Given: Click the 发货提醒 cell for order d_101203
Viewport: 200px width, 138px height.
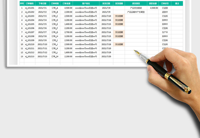Looking at the screenshot, I should 119,16.
